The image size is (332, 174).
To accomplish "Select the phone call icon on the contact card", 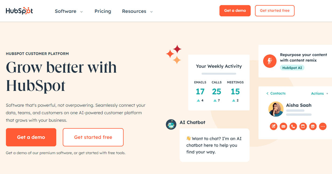I will point(293,126).
